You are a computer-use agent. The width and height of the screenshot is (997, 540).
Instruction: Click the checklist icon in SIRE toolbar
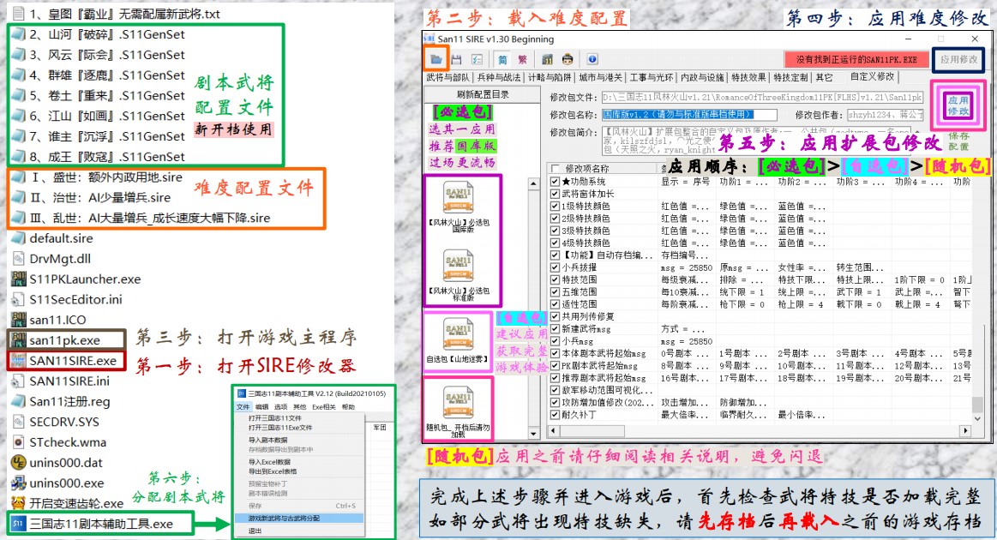[x=477, y=59]
